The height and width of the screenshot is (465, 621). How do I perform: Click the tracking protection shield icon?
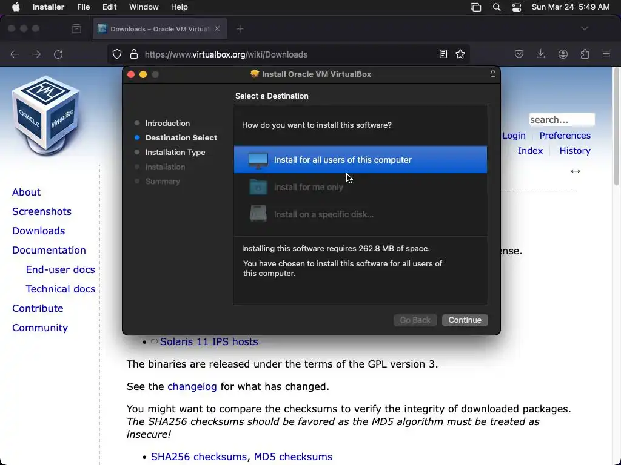tap(117, 54)
